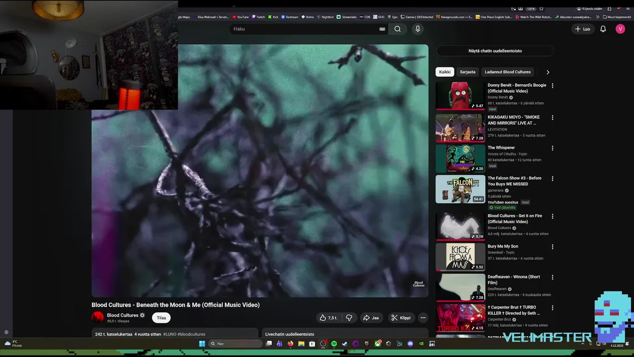Screen dimensions: 634x357
Task: Like the video with thumbs up
Action: [x=329, y=318]
